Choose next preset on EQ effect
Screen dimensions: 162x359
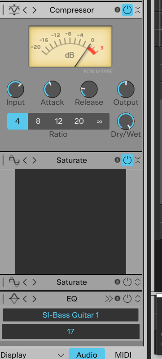pyautogui.click(x=34, y=299)
